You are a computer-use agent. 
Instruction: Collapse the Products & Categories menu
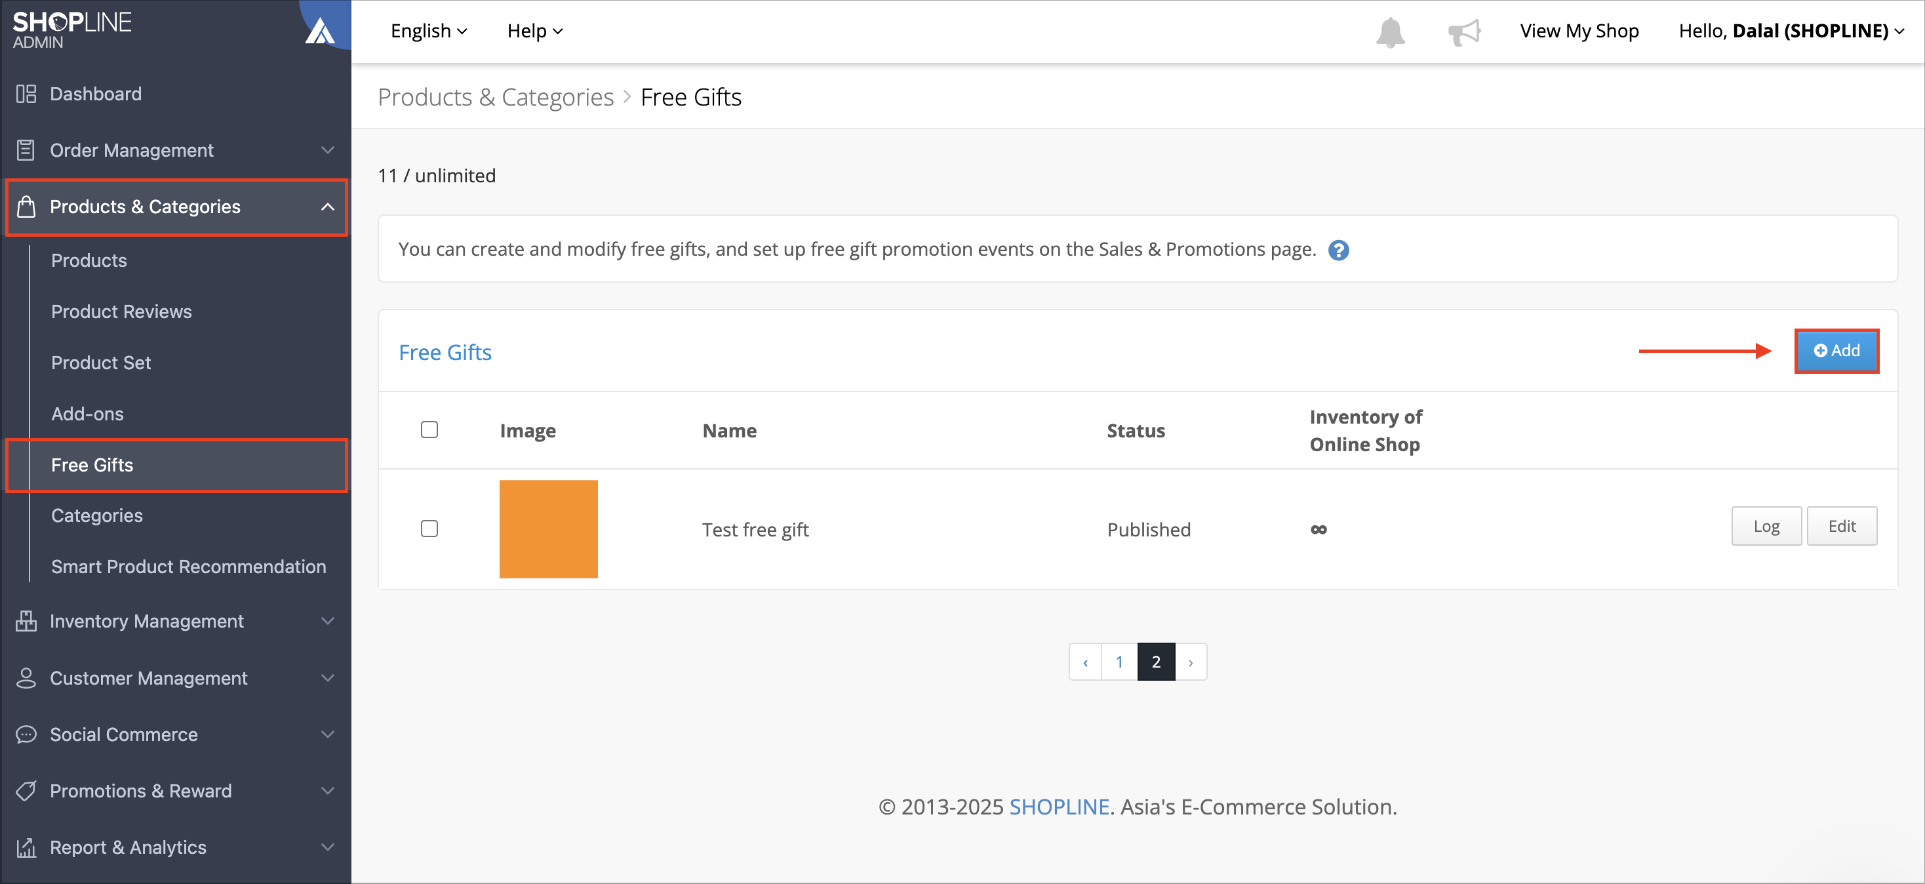click(x=176, y=207)
